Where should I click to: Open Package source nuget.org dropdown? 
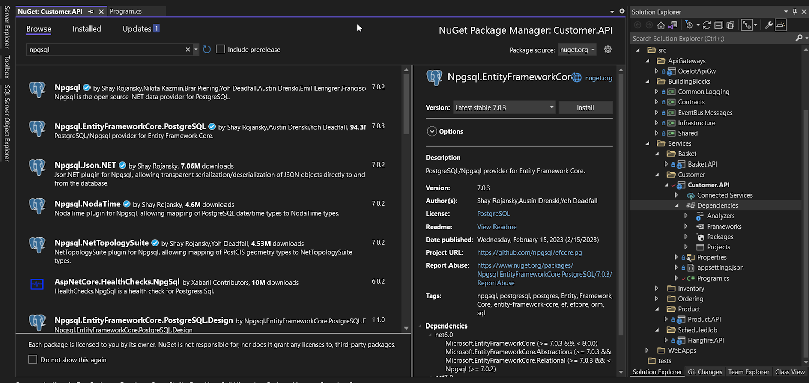pyautogui.click(x=577, y=49)
